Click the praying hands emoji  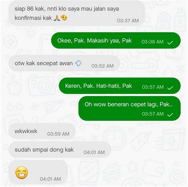tap(57, 18)
